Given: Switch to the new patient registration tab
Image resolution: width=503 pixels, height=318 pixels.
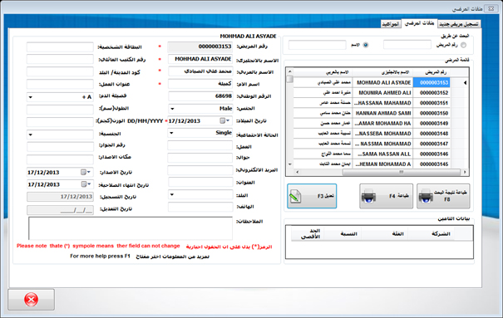Looking at the screenshot, I should click(x=459, y=24).
